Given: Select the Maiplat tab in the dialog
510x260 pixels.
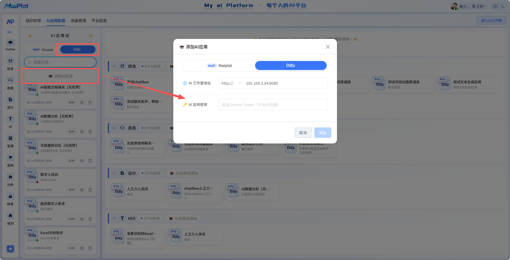Looking at the screenshot, I should (x=219, y=66).
